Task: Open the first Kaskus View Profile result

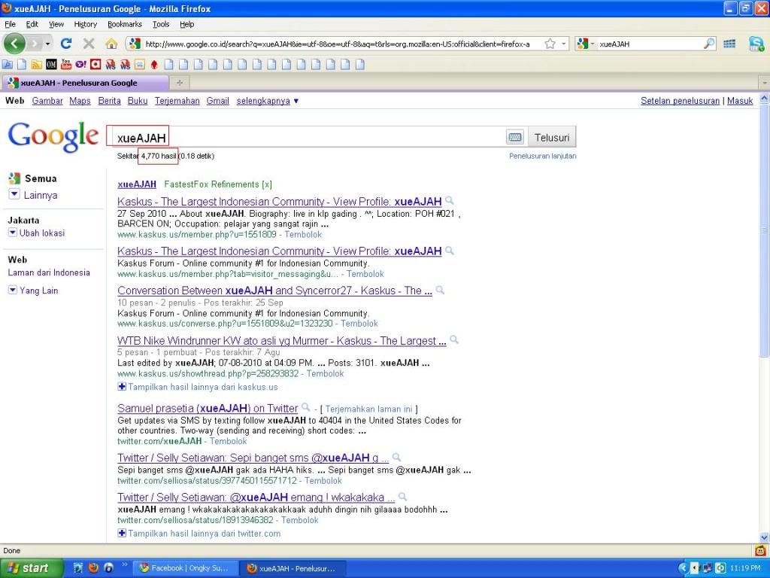Action: [x=280, y=202]
